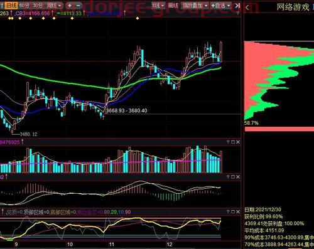Zoom in chart with plus button

tap(70, 6)
